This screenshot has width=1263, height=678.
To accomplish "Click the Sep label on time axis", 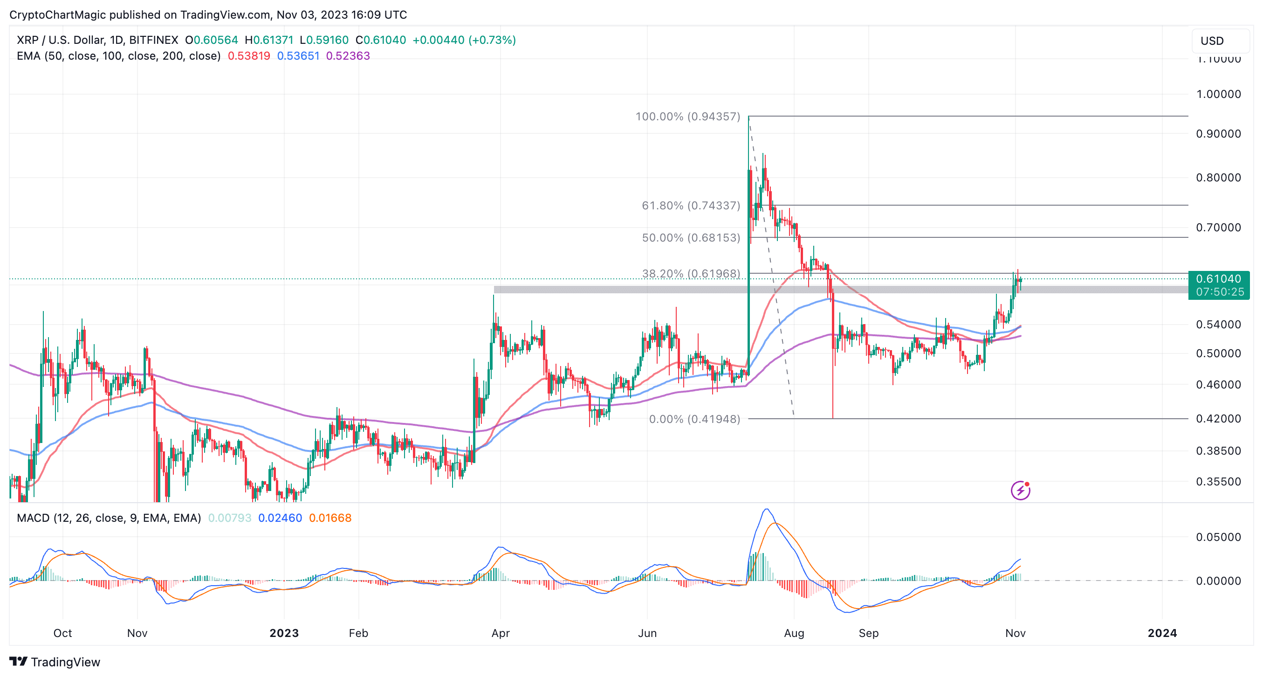I will tap(868, 633).
